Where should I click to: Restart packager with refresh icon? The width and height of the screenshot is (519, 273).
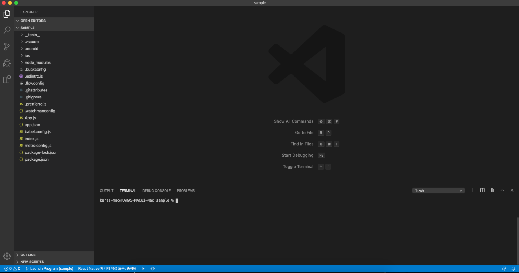[153, 269]
